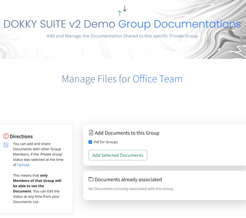Viewport: 246px width, 218px height.
Task: Click the Add Documents to this Group heading
Action: pos(127,133)
